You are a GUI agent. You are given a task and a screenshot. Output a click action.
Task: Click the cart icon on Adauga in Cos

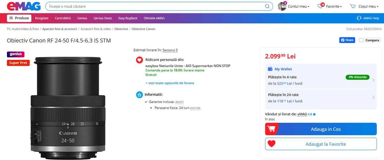click(271, 129)
